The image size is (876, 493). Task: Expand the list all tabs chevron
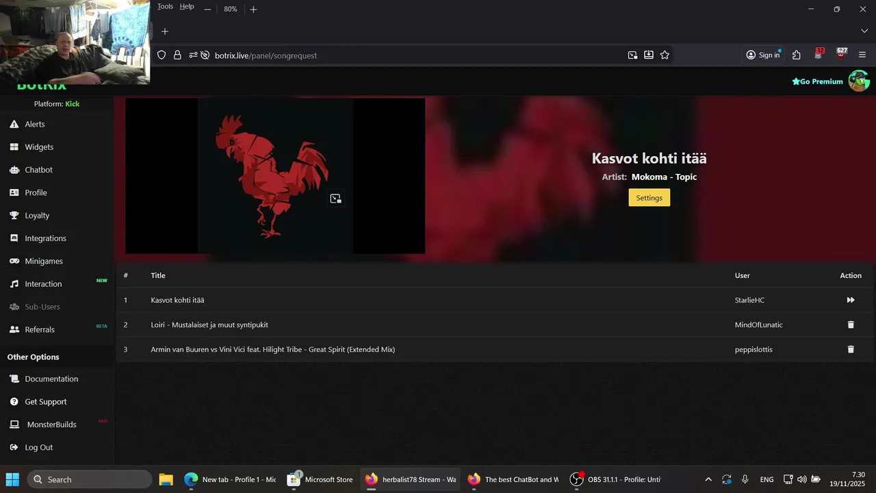pyautogui.click(x=864, y=31)
